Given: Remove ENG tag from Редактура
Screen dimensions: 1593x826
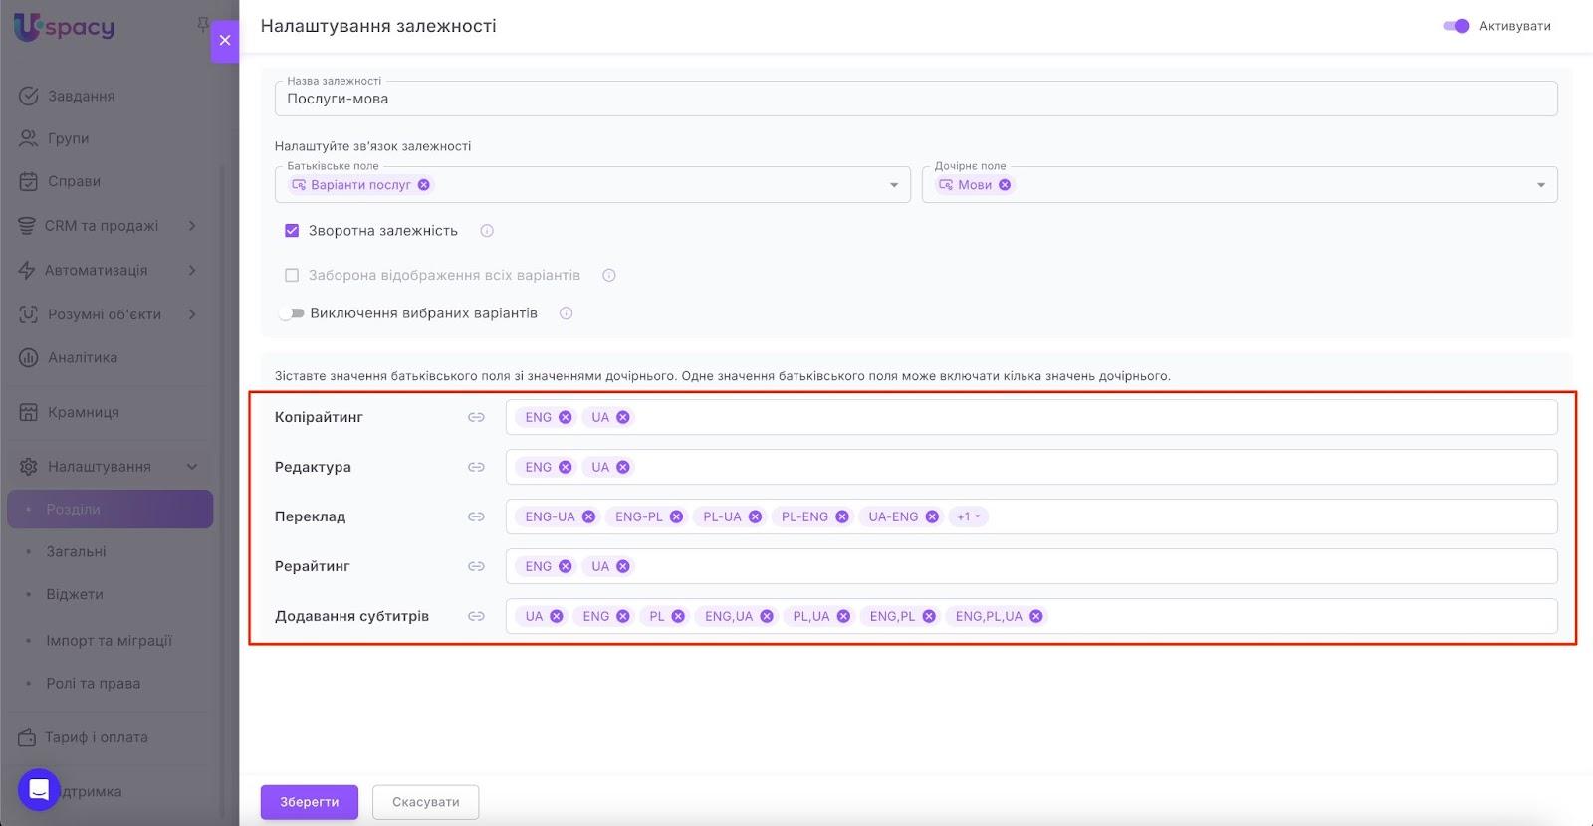Looking at the screenshot, I should coord(566,467).
